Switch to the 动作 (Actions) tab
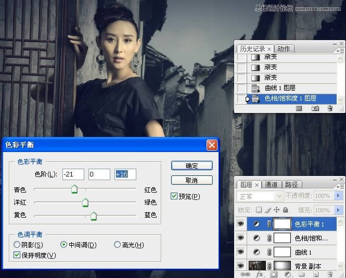 pyautogui.click(x=284, y=48)
